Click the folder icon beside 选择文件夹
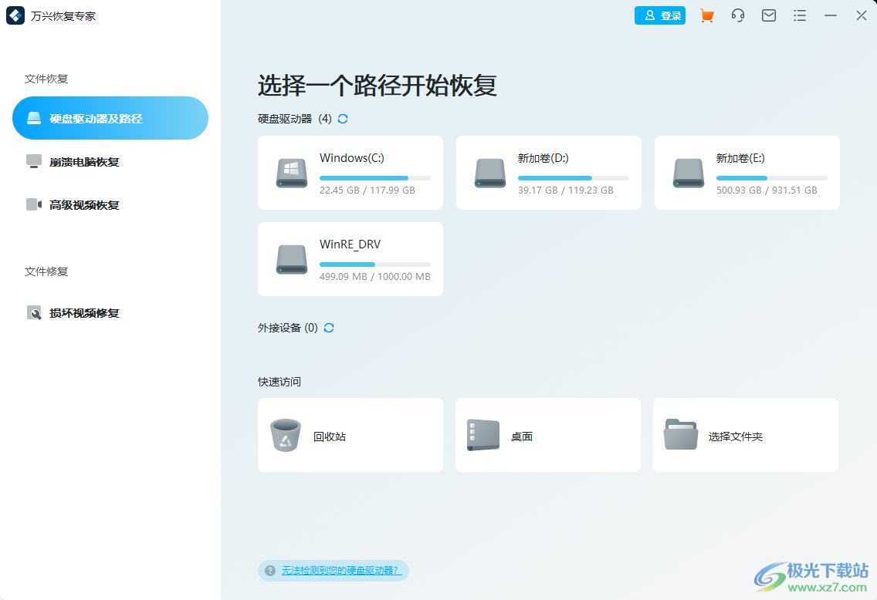877x600 pixels. click(x=681, y=434)
